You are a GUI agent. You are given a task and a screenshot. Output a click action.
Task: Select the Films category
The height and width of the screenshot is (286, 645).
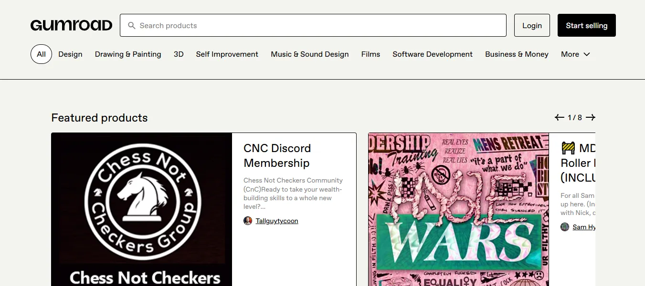370,54
